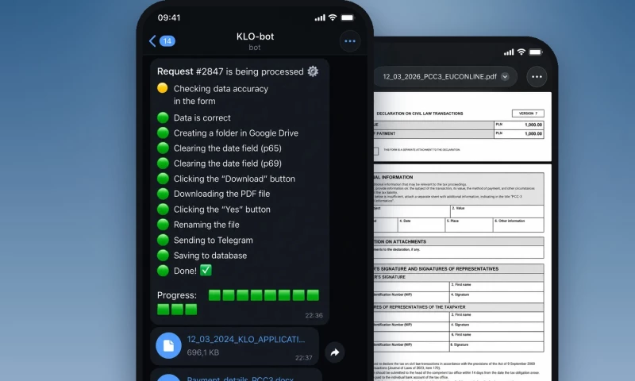
Task: Select text "Clicking the "Download" button"
Action: coord(234,179)
